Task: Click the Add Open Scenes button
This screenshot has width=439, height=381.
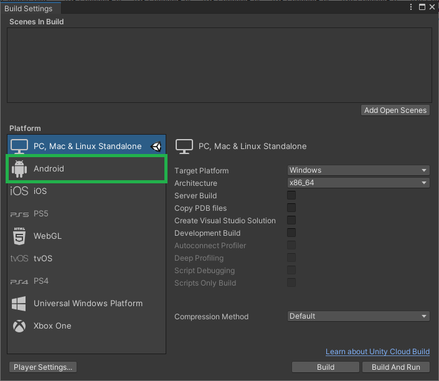Action: (x=395, y=110)
